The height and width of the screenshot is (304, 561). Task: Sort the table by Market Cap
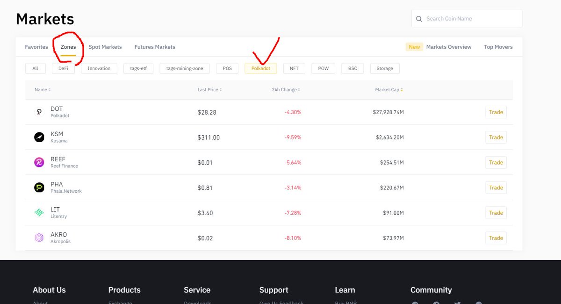click(388, 90)
